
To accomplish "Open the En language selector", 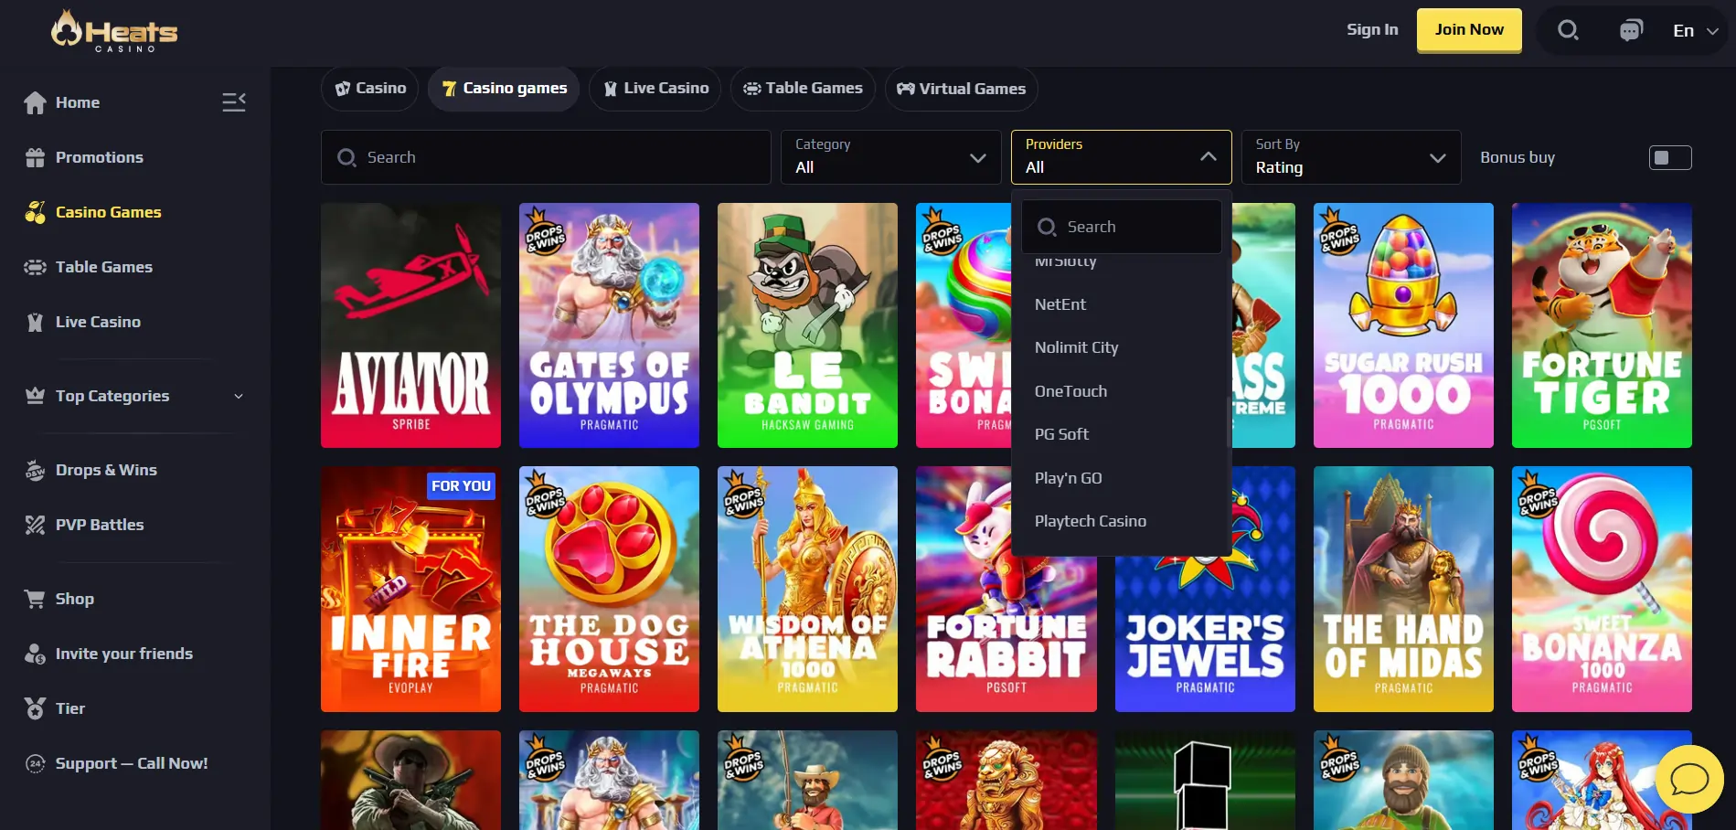I will pyautogui.click(x=1695, y=30).
